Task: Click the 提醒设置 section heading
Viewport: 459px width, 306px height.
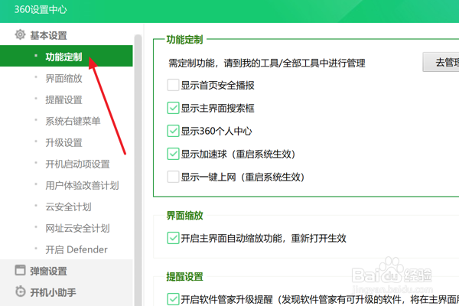Action: click(x=184, y=276)
